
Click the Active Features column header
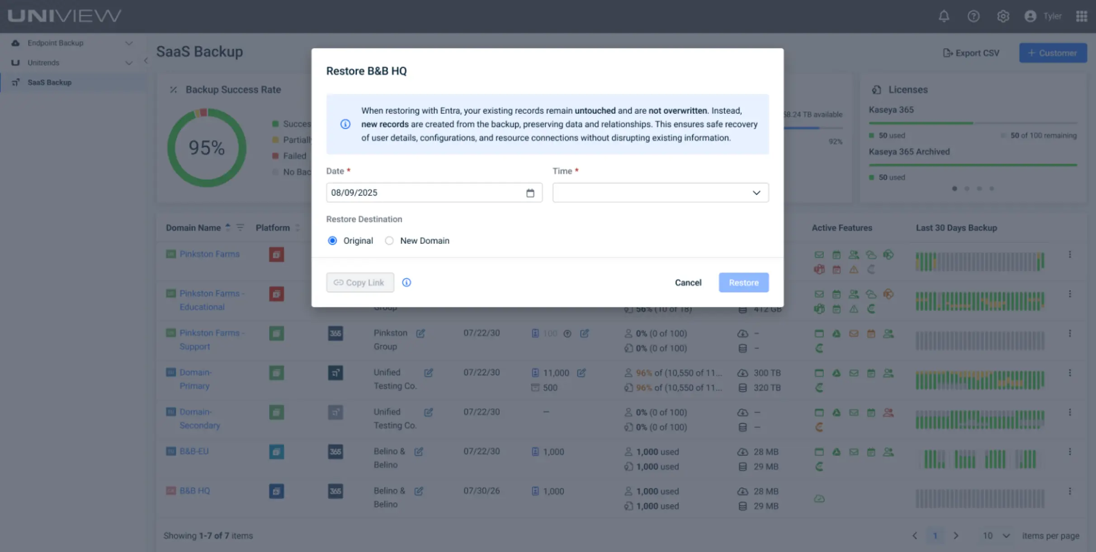(841, 228)
